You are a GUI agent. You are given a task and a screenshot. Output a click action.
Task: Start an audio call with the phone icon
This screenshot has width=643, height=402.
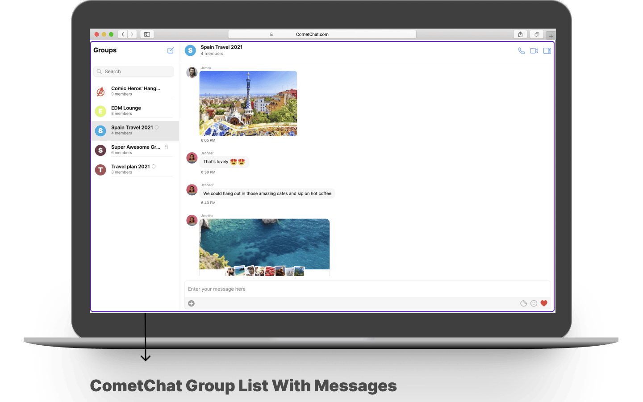click(521, 51)
